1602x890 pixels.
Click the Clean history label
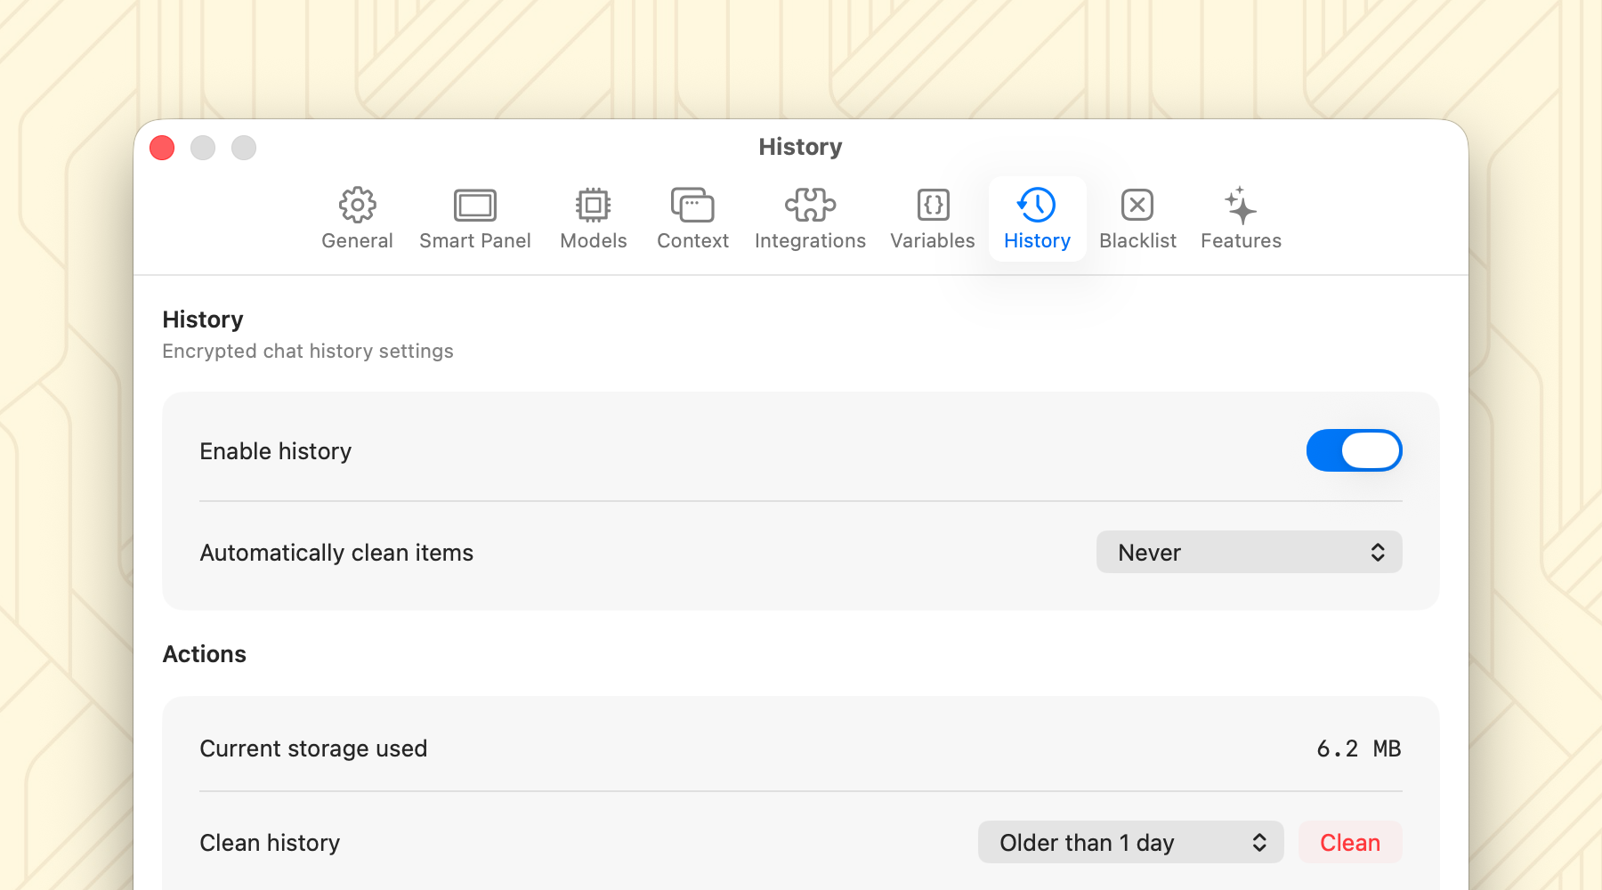click(x=270, y=842)
